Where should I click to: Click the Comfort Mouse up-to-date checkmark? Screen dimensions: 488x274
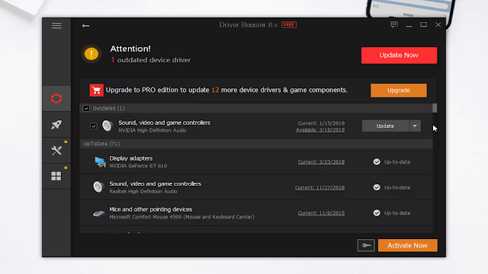pyautogui.click(x=377, y=213)
